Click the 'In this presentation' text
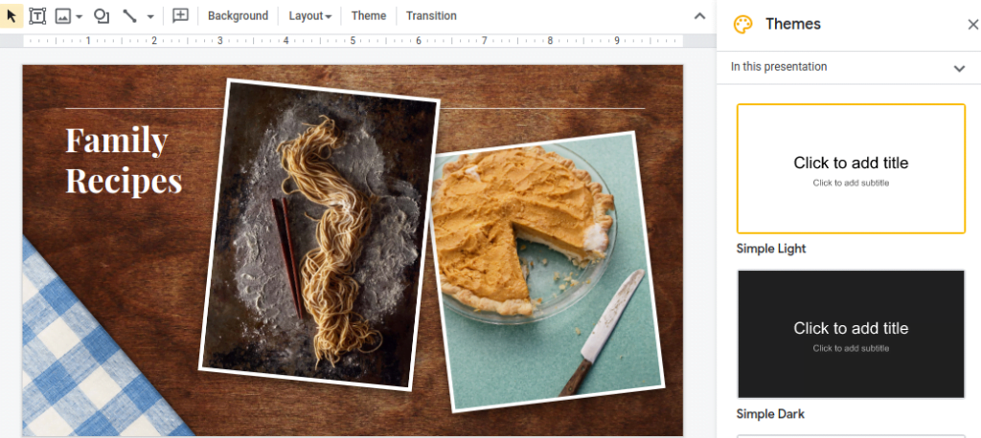Screen dimensions: 981x438 point(779,67)
